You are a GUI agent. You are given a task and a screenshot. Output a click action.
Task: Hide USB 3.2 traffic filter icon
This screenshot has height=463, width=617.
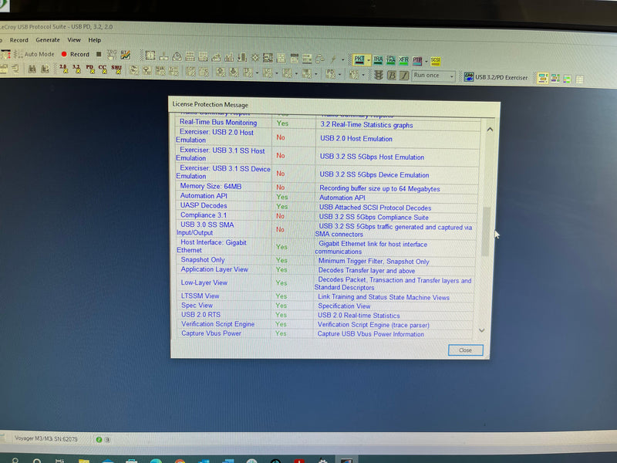click(x=76, y=69)
